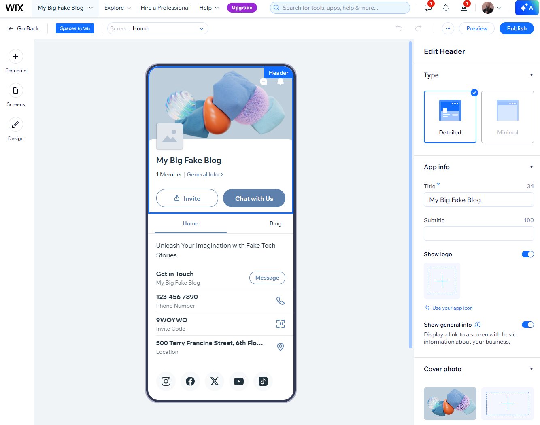Viewport: 540px width, 425px height.
Task: Click the notifications bell icon
Action: point(446,8)
